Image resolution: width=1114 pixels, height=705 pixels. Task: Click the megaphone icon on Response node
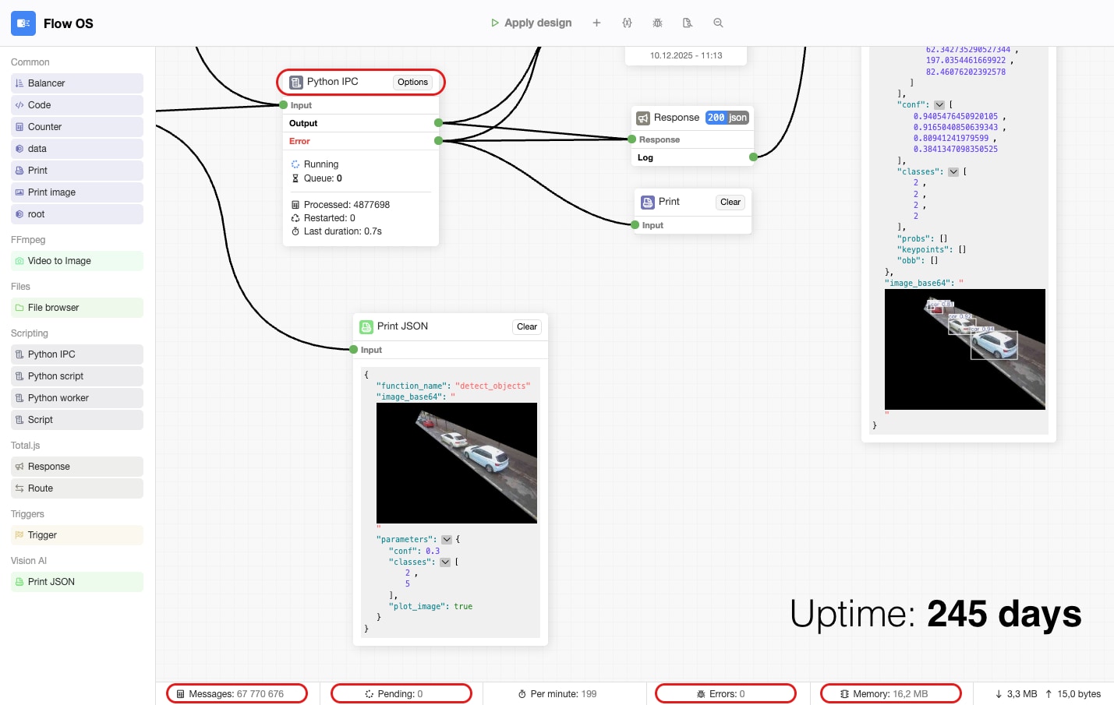point(643,118)
